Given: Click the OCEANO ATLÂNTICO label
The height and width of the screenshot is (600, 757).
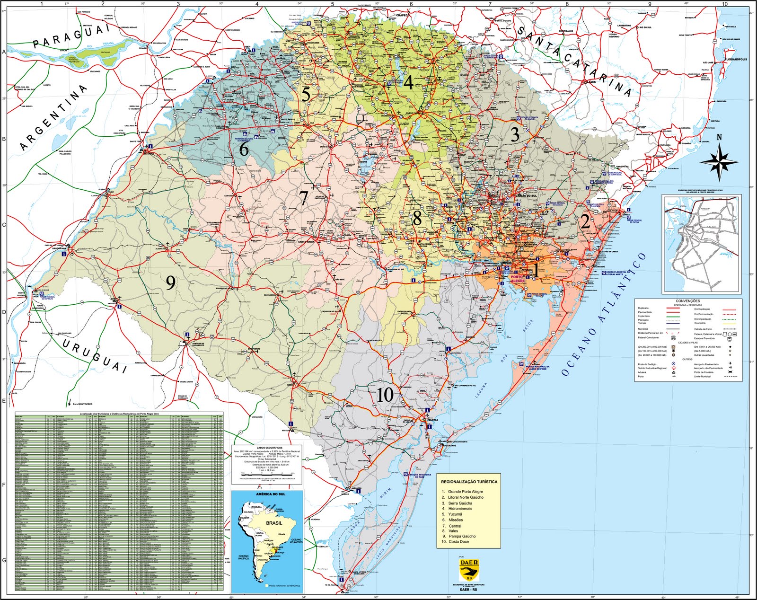Looking at the screenshot, I should tap(604, 315).
